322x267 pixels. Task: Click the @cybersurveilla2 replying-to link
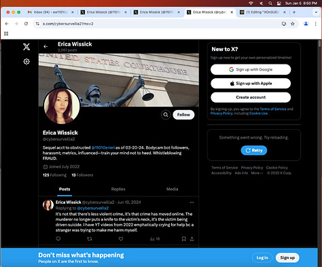coord(93,208)
